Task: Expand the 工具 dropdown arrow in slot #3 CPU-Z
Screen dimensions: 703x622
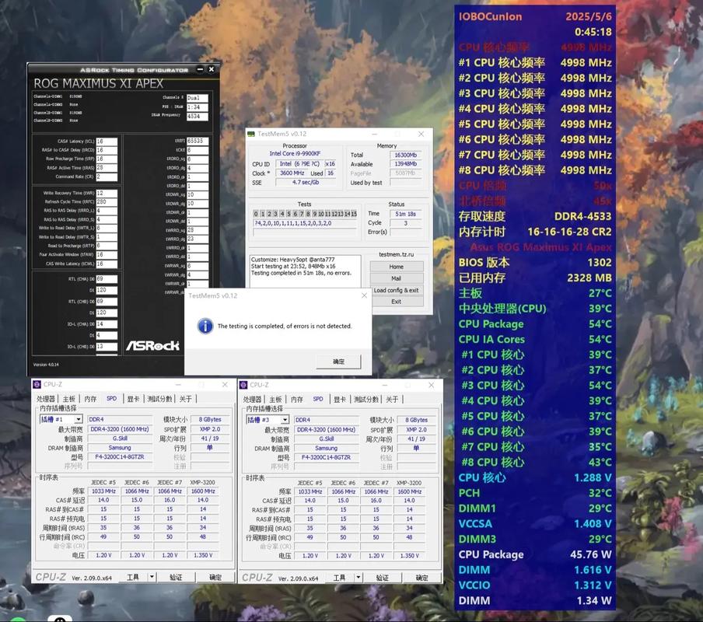Action: [x=358, y=577]
